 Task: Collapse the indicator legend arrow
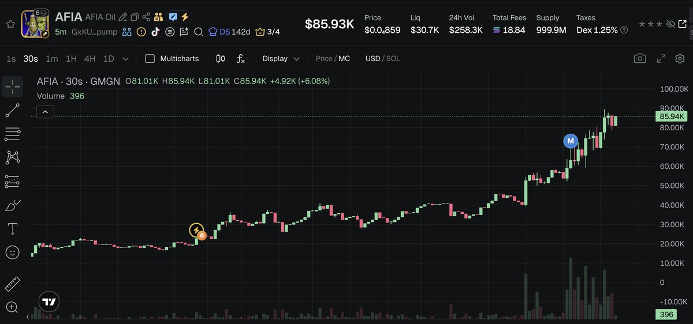46,112
